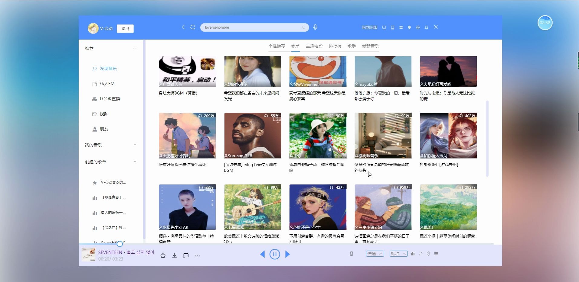Collapse the 推荐 section chevron
579x282 pixels.
[135, 48]
